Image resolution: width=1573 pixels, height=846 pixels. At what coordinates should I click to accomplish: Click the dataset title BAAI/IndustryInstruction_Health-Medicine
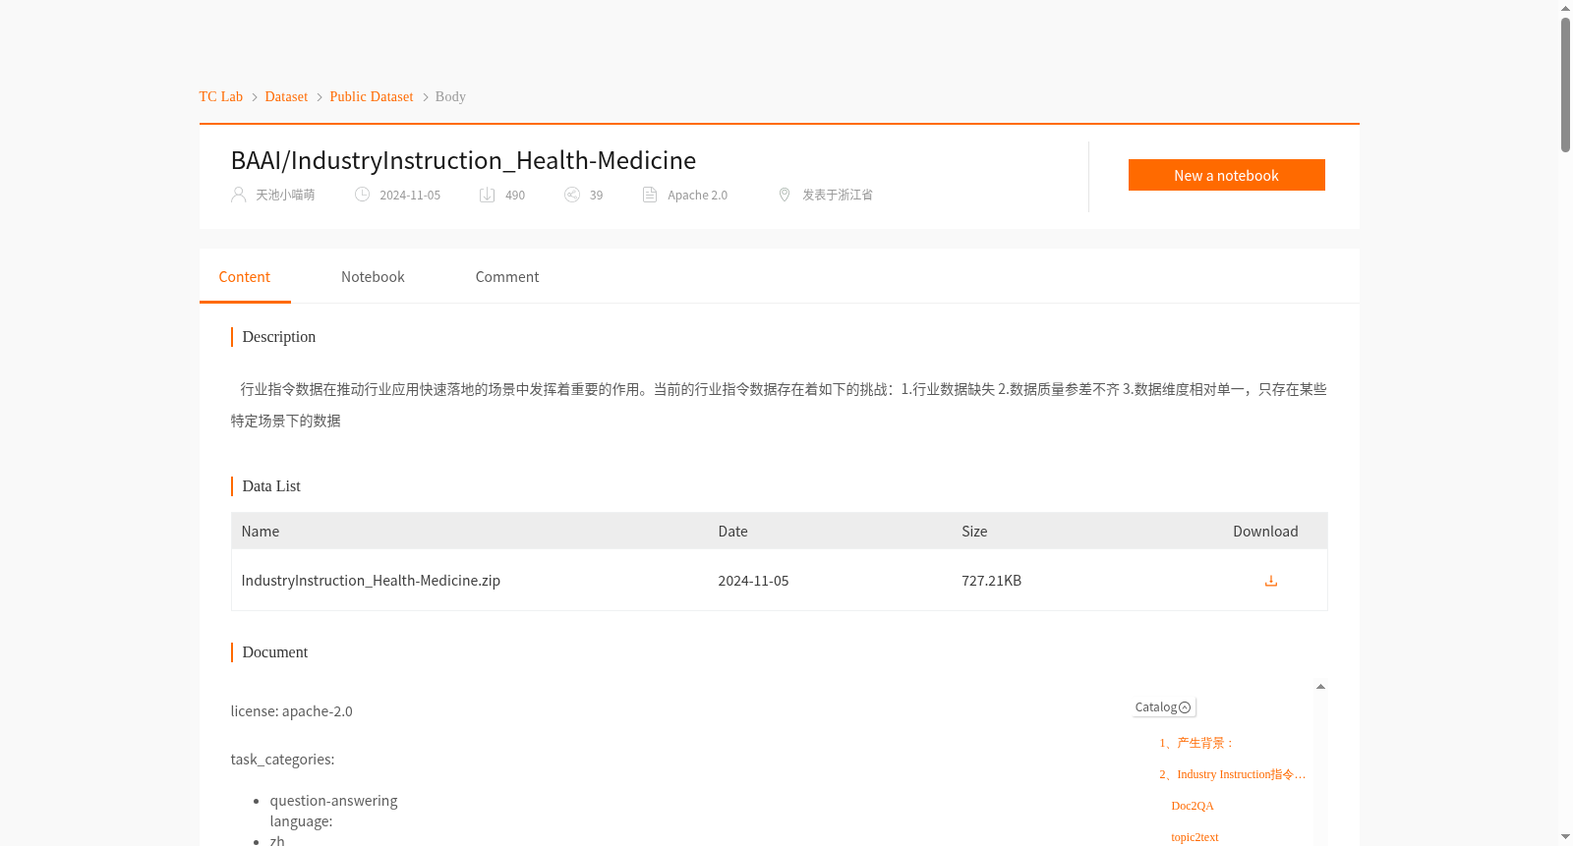pyautogui.click(x=463, y=160)
